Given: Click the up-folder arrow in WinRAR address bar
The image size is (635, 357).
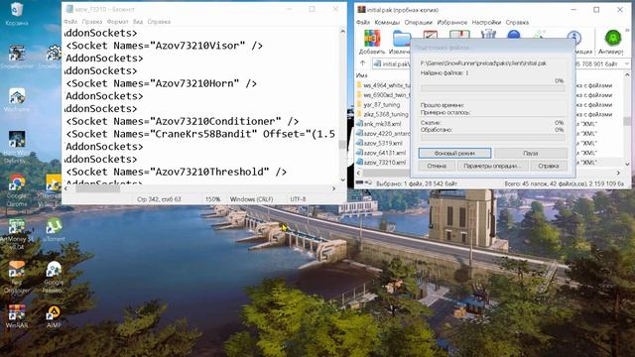Looking at the screenshot, I should tap(362, 63).
